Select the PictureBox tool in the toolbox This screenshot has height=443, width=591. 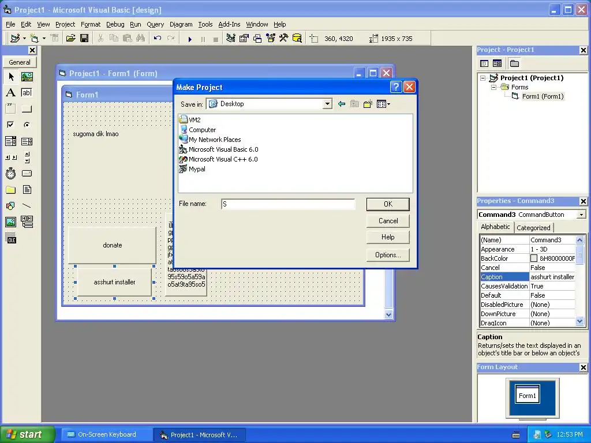point(27,77)
